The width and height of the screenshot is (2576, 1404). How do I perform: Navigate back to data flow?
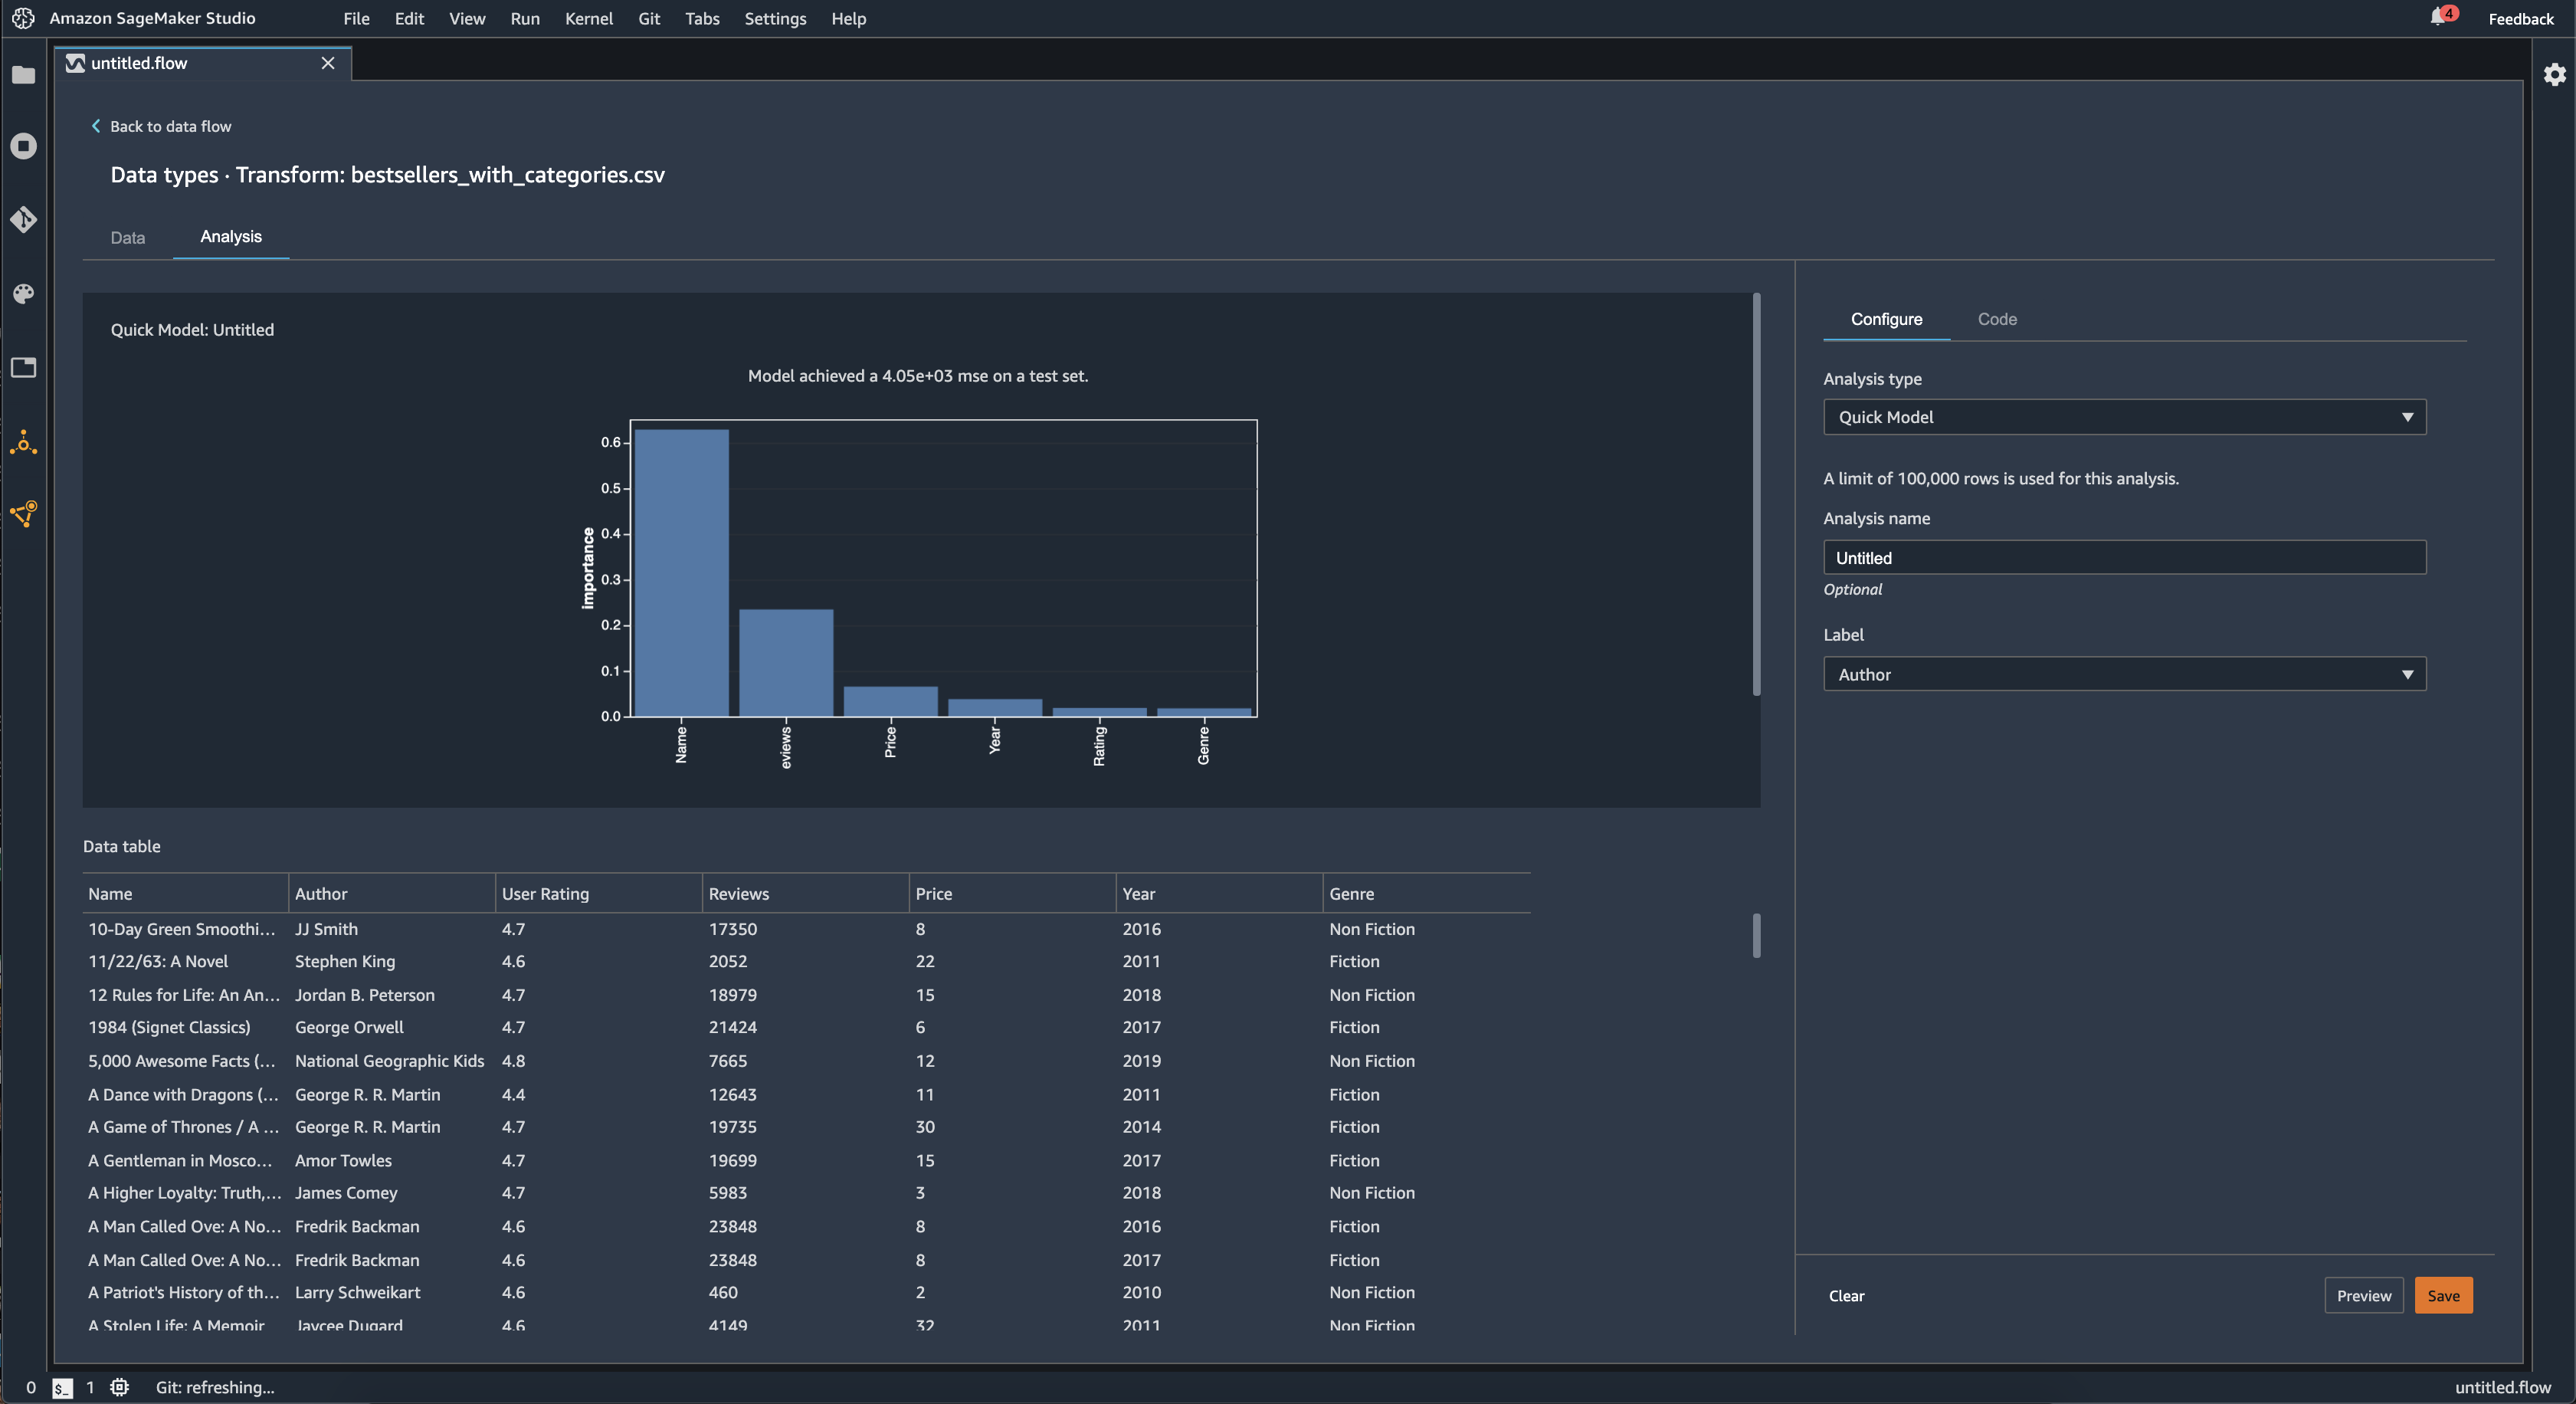[x=159, y=124]
